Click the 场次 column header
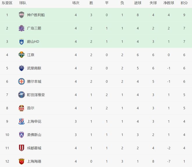 click(x=76, y=3)
